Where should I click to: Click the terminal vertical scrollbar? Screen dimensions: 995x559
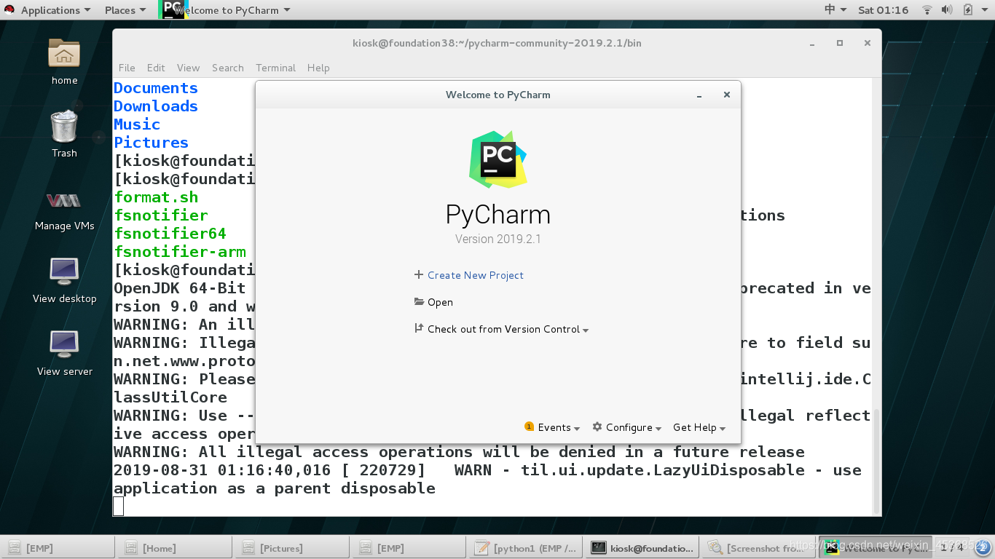point(876,461)
